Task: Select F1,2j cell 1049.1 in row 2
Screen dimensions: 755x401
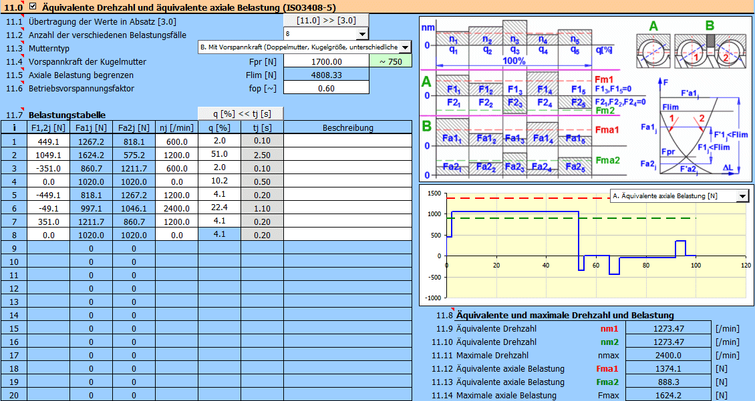Action: pos(49,155)
